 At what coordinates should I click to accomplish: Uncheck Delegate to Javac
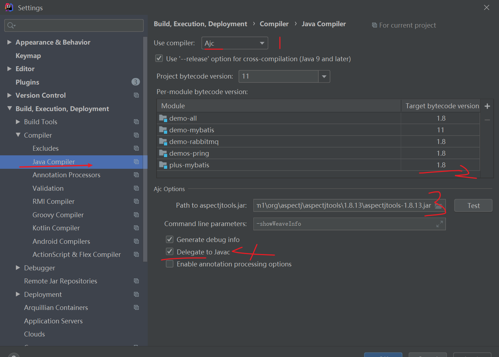click(x=170, y=251)
